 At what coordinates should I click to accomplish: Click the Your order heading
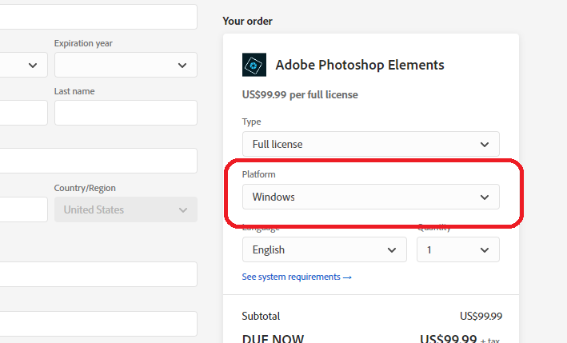click(x=247, y=21)
